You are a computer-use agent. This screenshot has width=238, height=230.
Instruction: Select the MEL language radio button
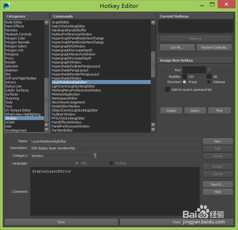pos(77,163)
